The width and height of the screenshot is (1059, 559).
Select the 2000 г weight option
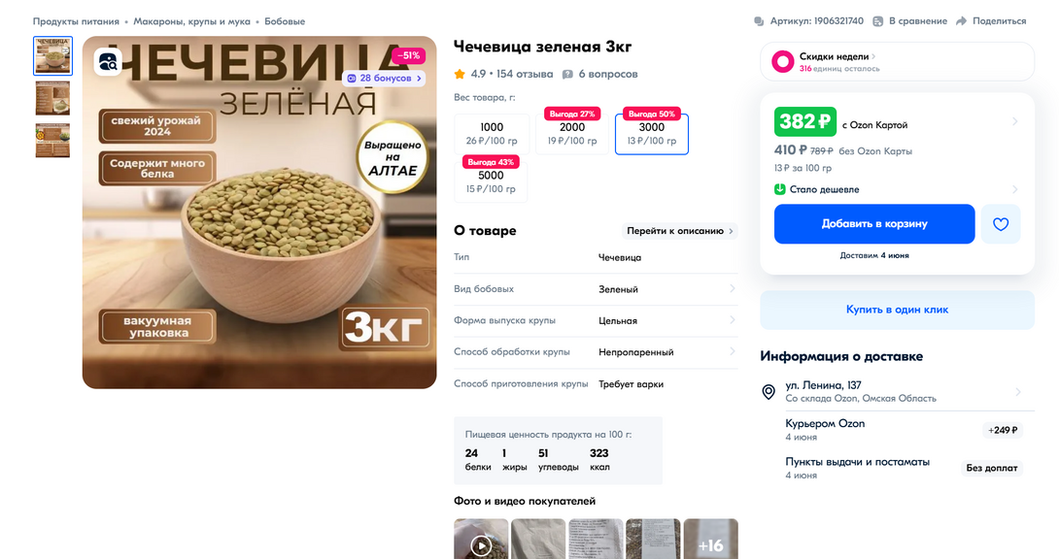tap(572, 134)
